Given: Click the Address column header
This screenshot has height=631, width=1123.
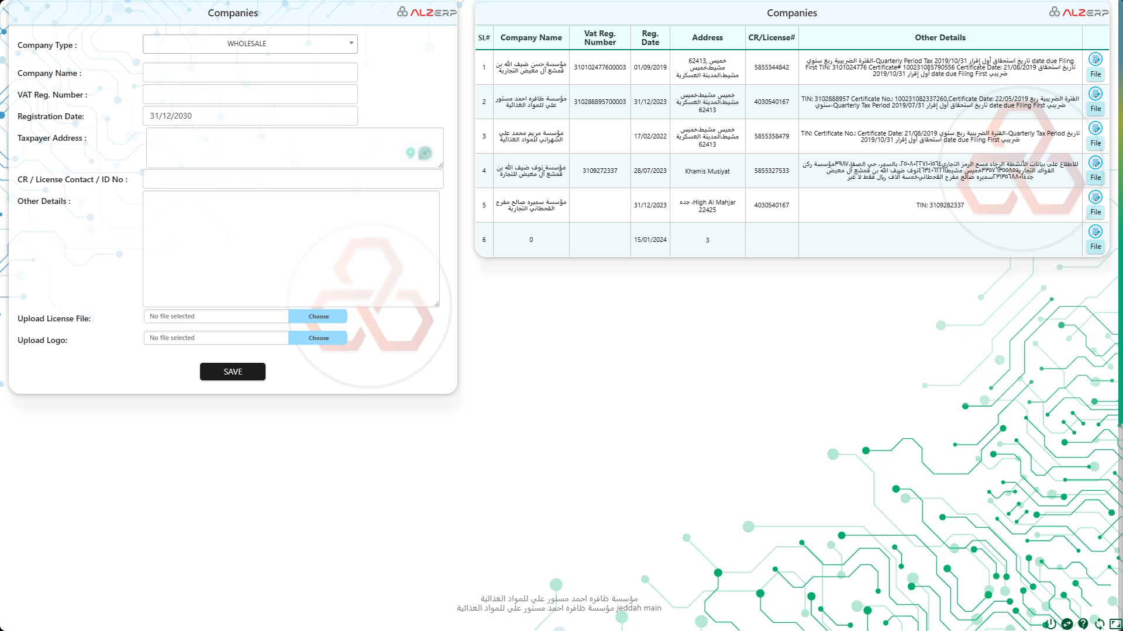Looking at the screenshot, I should (708, 37).
